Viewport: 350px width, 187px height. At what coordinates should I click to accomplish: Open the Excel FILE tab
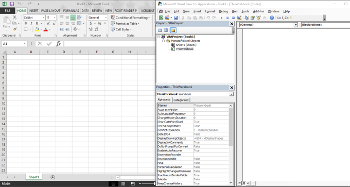(8, 10)
